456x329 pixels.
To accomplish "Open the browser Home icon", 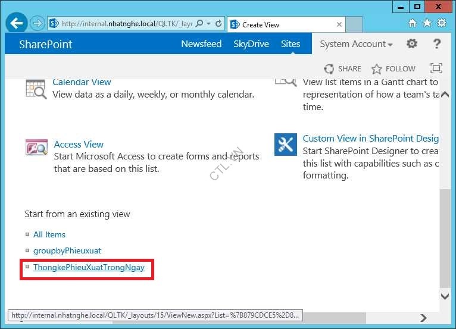I will coord(413,23).
